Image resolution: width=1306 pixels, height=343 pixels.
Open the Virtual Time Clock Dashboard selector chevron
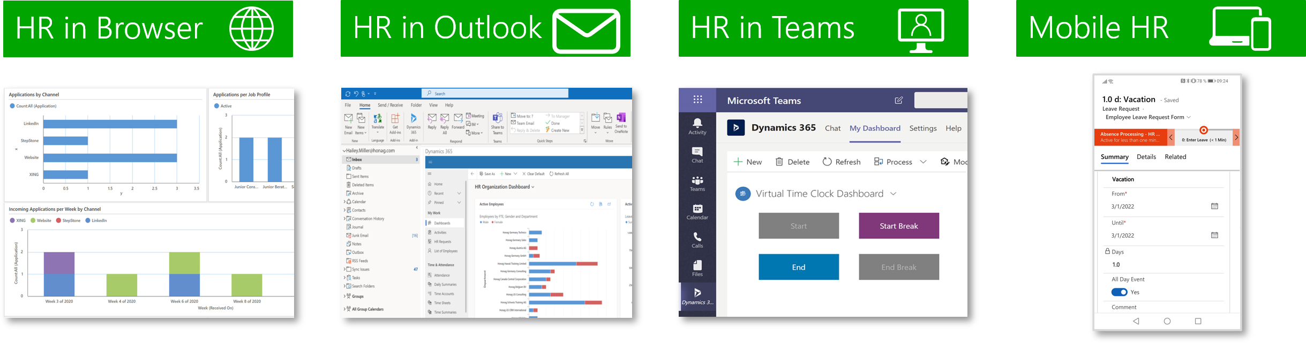[893, 194]
